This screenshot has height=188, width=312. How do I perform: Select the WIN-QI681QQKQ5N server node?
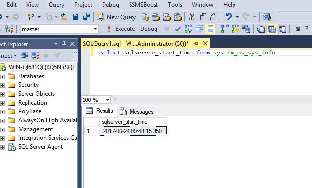[x=42, y=67]
